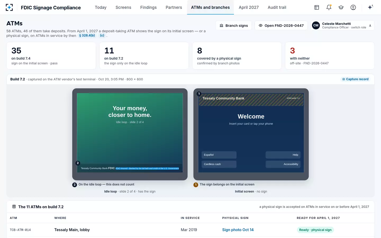The width and height of the screenshot is (381, 238).
Task: Select the 8 covered by physical sign card
Action: click(x=237, y=56)
